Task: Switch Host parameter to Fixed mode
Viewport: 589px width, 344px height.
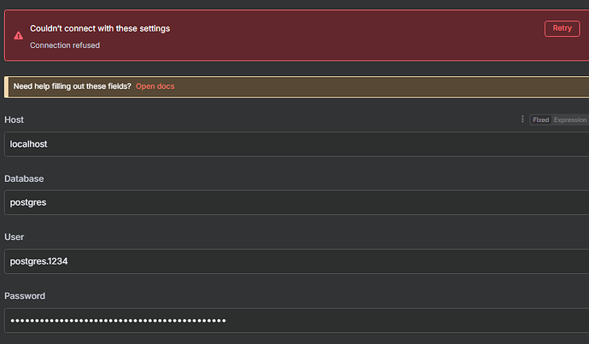Action: (540, 120)
